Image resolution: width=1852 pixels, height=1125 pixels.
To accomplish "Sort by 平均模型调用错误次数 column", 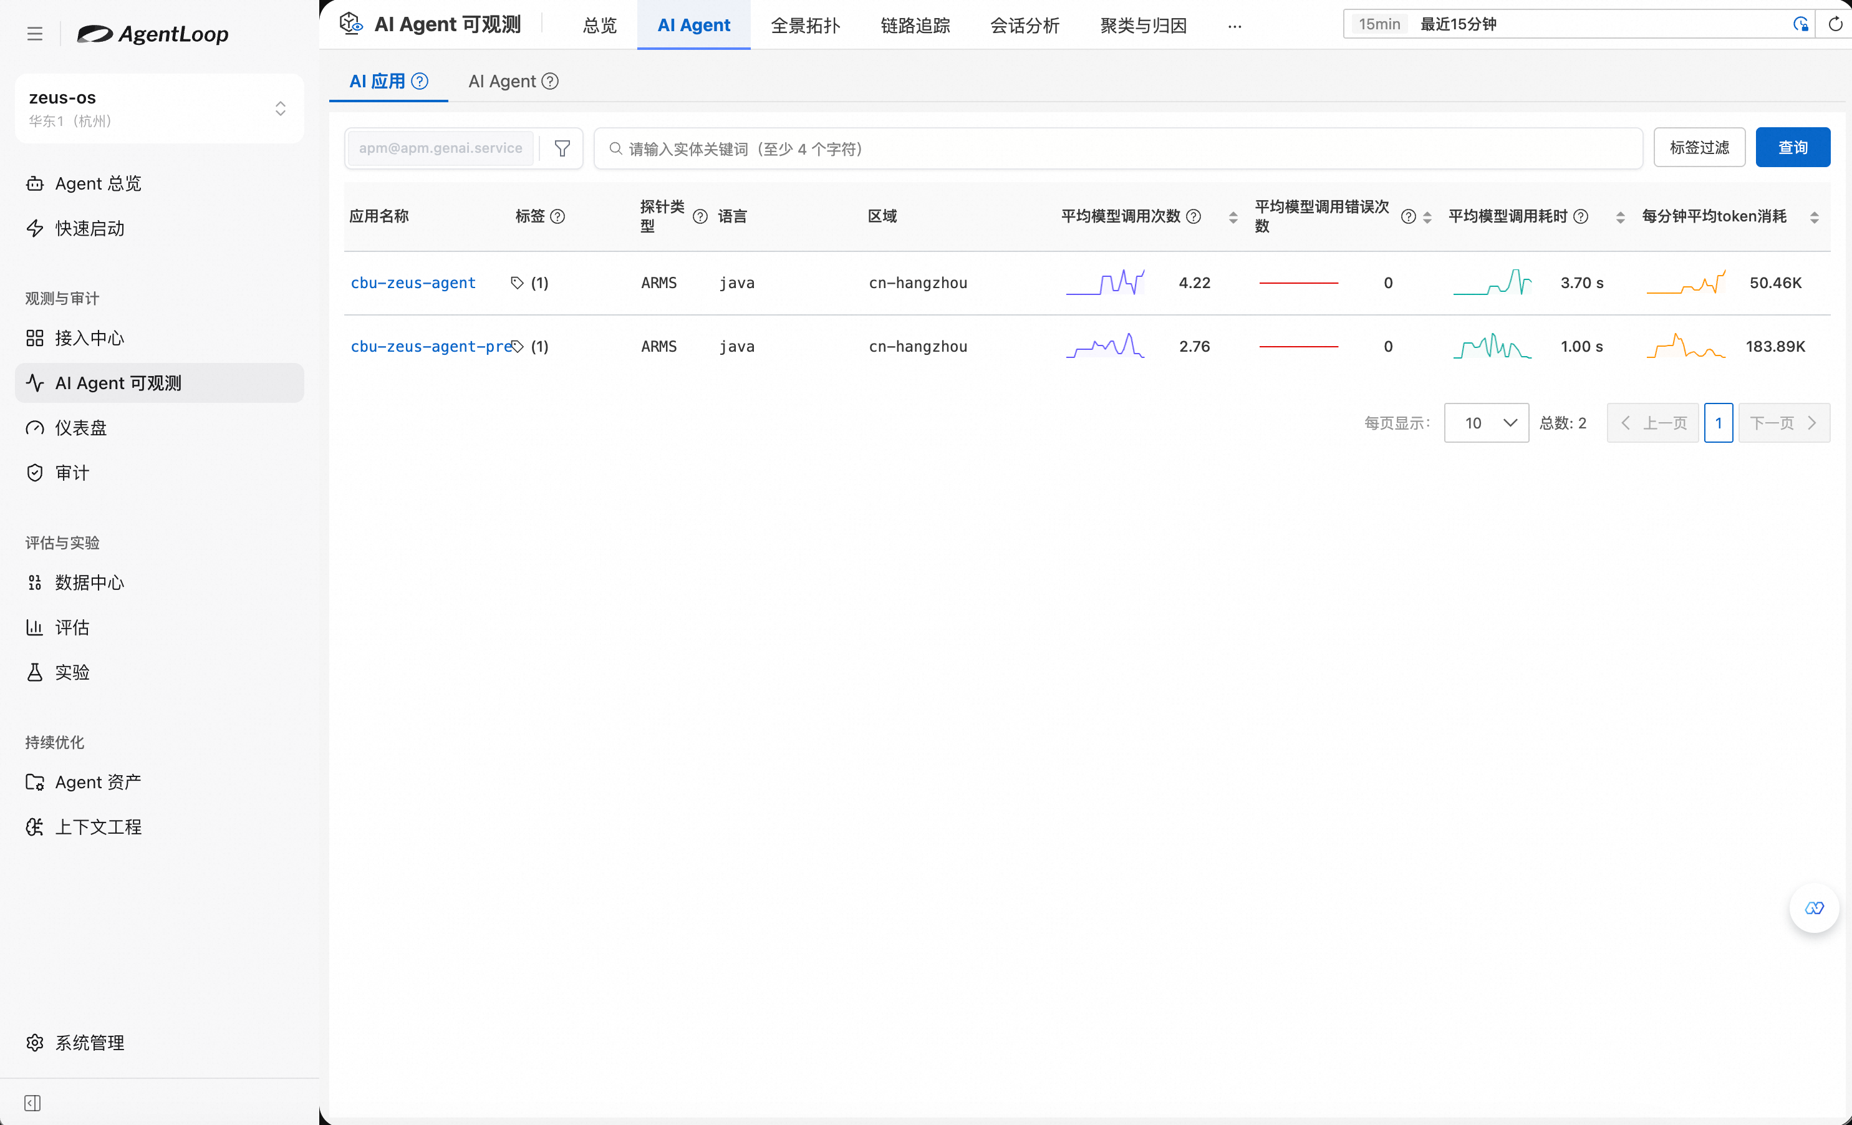I will click(1427, 217).
